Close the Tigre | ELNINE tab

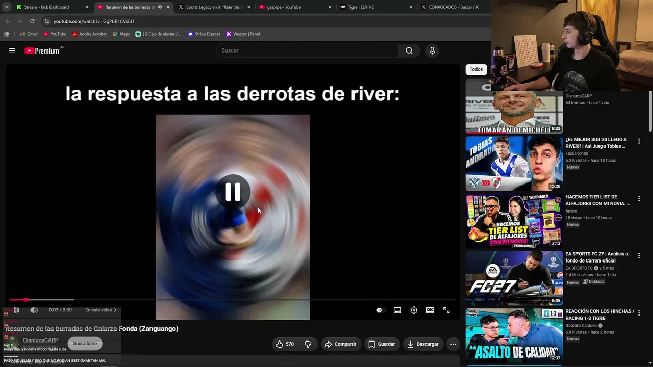pyautogui.click(x=411, y=7)
